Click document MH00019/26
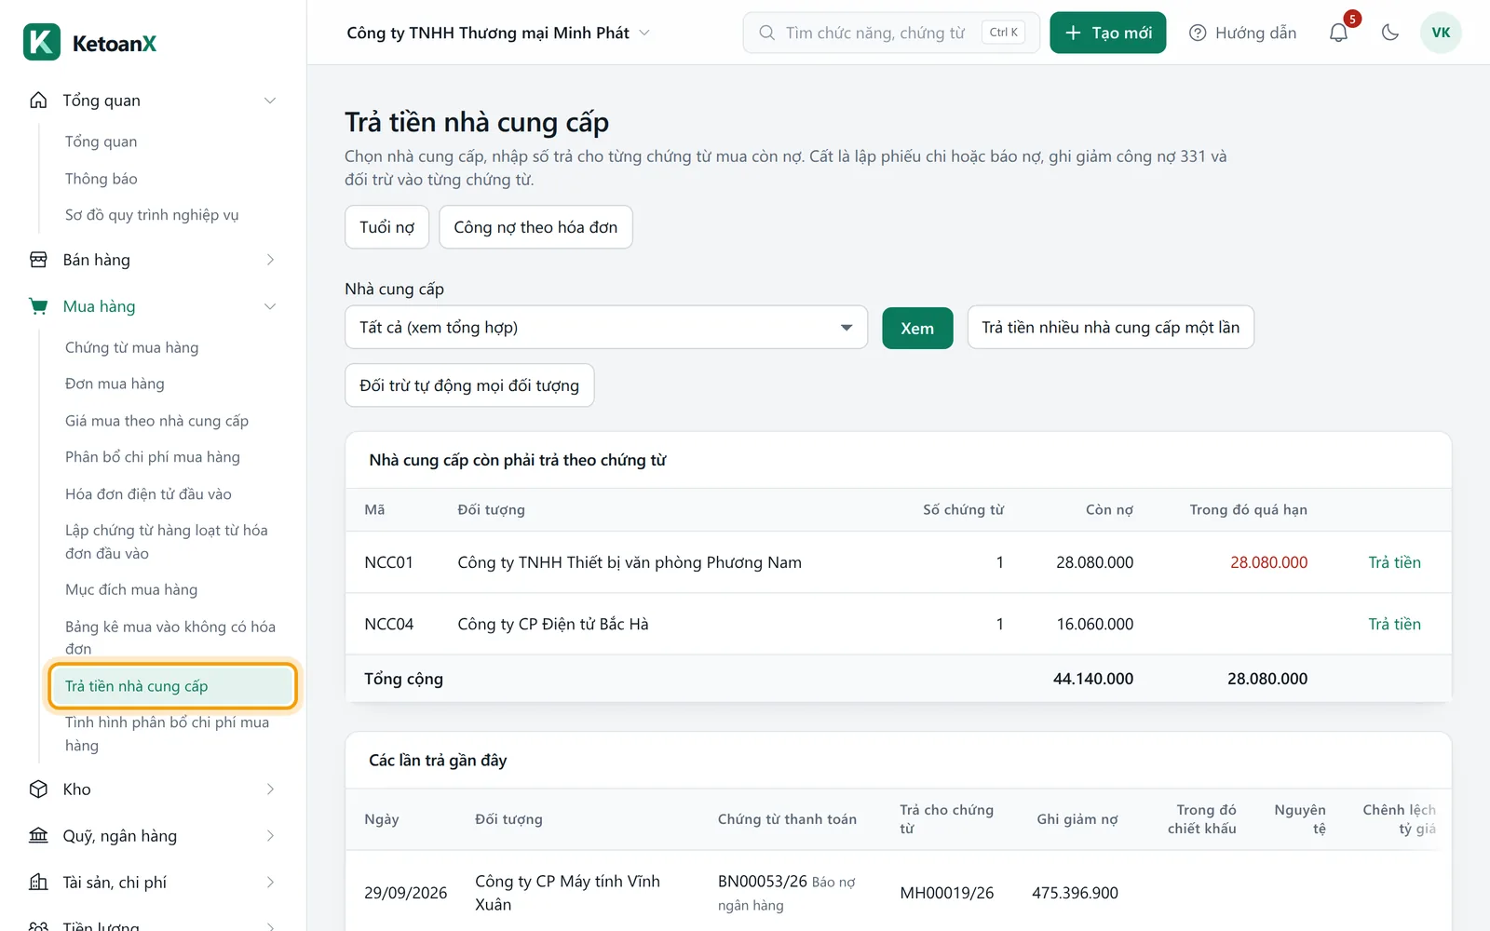Viewport: 1490px width, 931px height. point(946,893)
